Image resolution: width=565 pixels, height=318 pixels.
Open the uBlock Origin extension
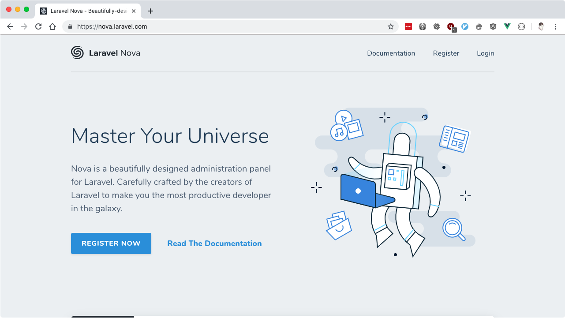click(451, 26)
